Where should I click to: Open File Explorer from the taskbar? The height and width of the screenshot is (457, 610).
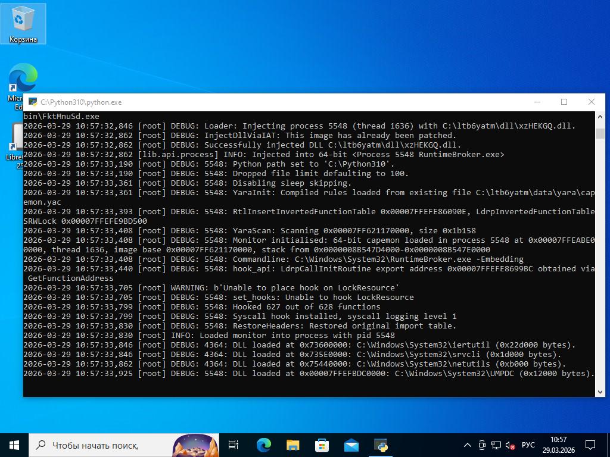tap(292, 445)
